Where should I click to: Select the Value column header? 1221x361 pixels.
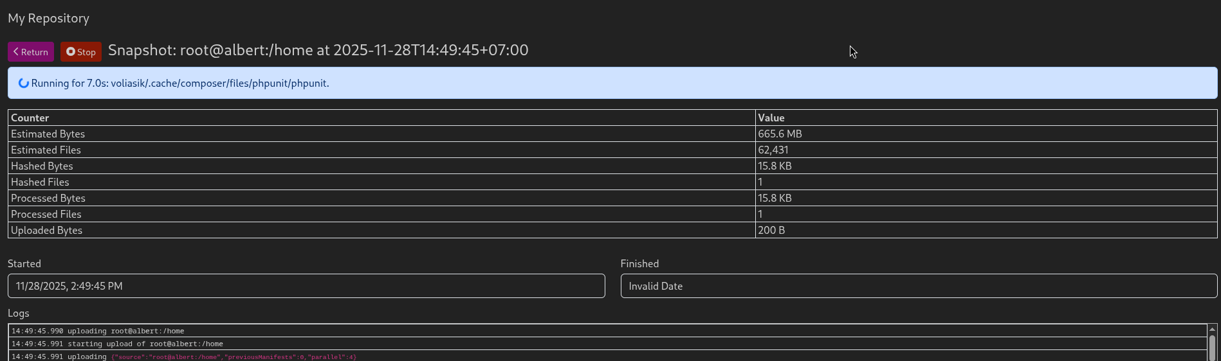coord(771,118)
